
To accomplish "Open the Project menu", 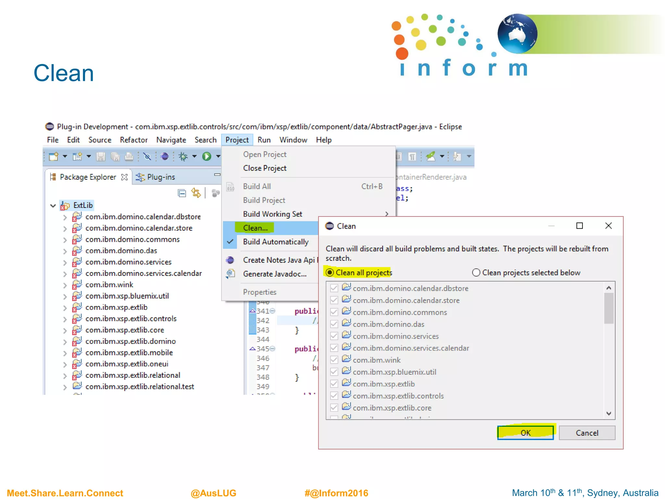I will (237, 140).
